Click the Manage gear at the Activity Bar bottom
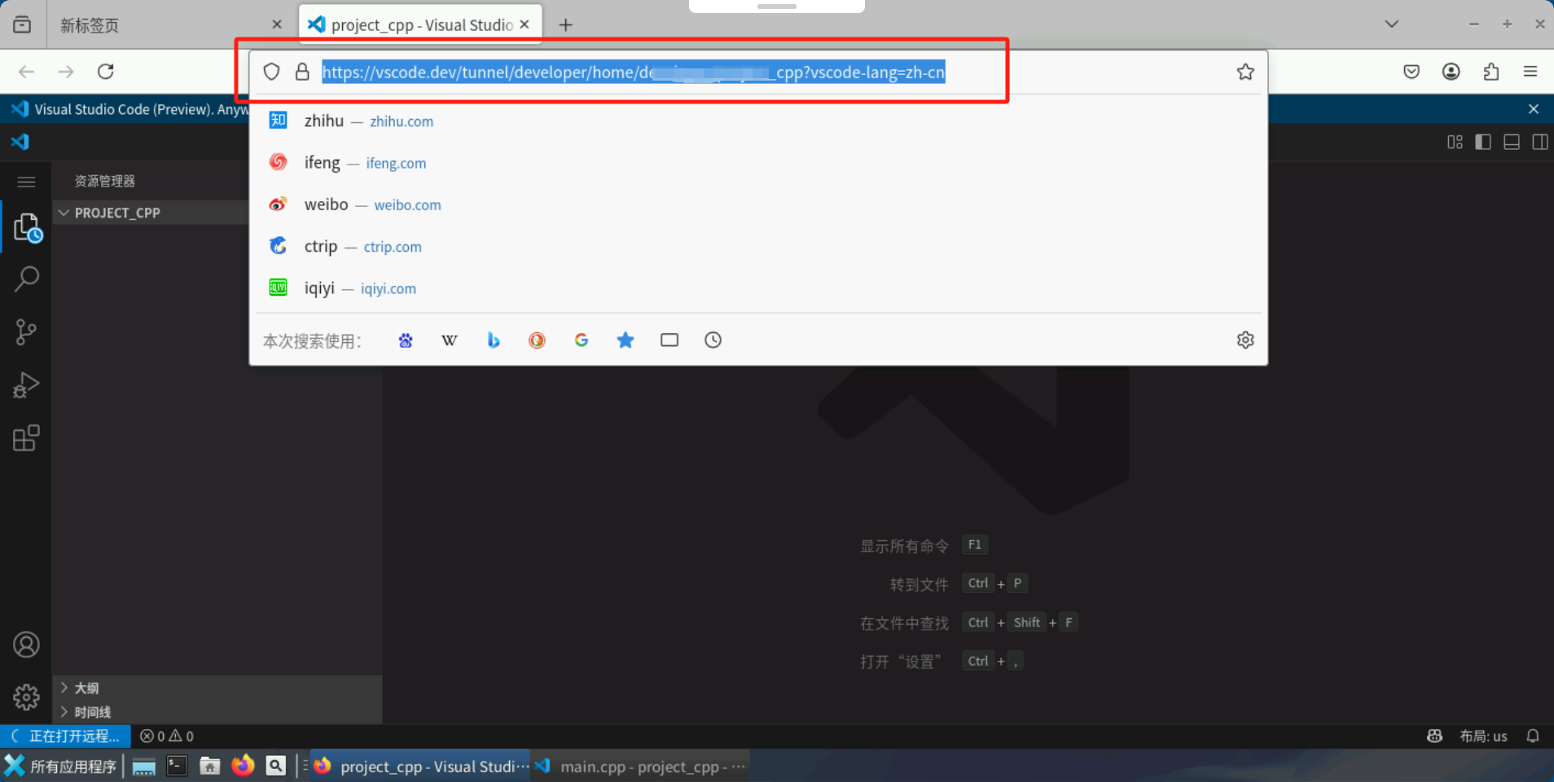Image resolution: width=1554 pixels, height=782 pixels. click(x=27, y=696)
